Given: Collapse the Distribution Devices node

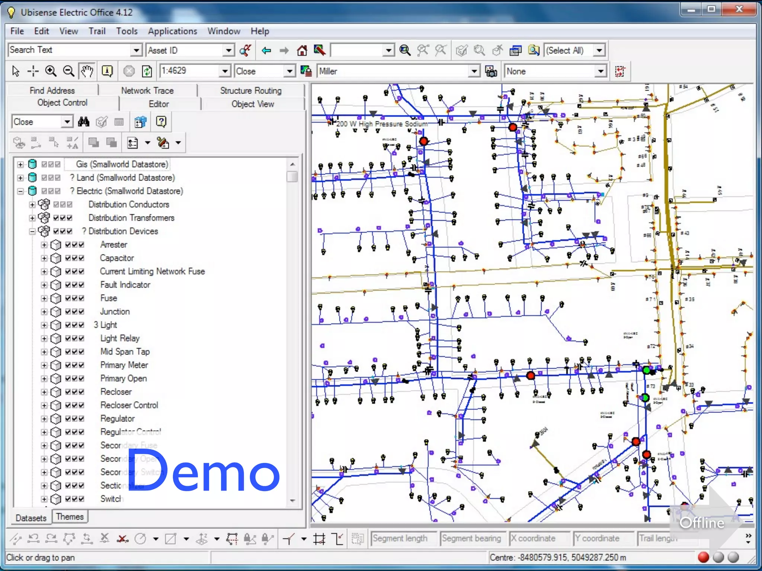Looking at the screenshot, I should pos(32,231).
